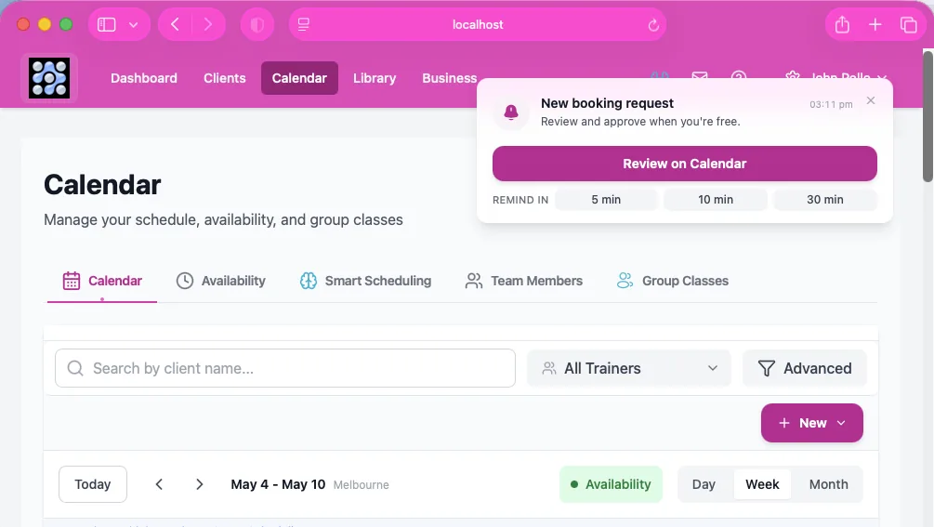Switch to the Calendar sub-tab
934x527 pixels.
[102, 281]
